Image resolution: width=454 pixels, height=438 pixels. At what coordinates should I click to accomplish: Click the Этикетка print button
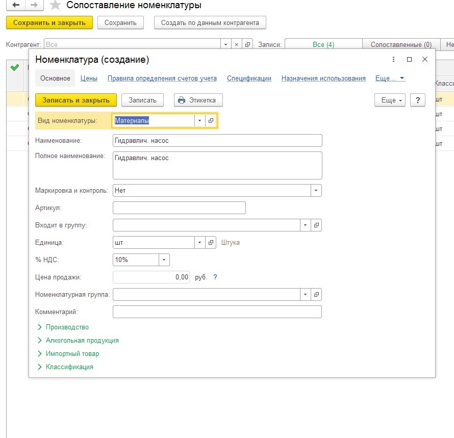click(x=198, y=100)
